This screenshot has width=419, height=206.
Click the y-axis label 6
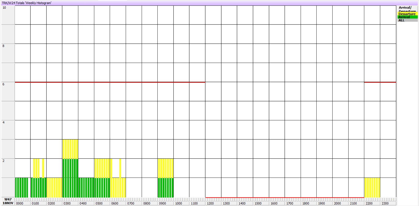coord(3,84)
